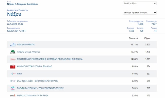Screen dimensions: 165x98
Task: Click the ΣΥΡΙΖΑ party logo
Action: pyautogui.click(x=13, y=59)
